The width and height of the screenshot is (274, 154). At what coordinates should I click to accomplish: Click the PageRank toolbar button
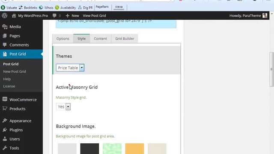102,7
